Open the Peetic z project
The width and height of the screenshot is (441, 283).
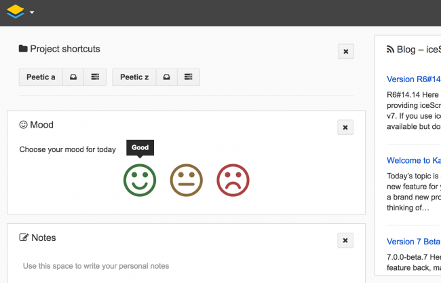pyautogui.click(x=134, y=77)
